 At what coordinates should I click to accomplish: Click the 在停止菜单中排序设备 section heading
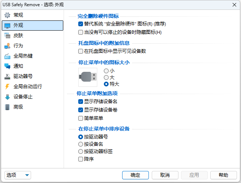104,129
